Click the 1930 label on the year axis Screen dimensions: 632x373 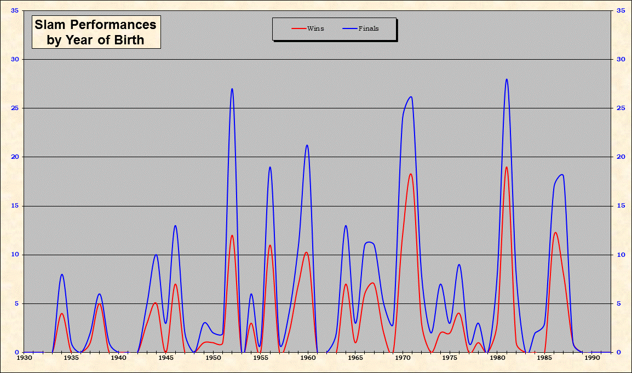coord(24,358)
